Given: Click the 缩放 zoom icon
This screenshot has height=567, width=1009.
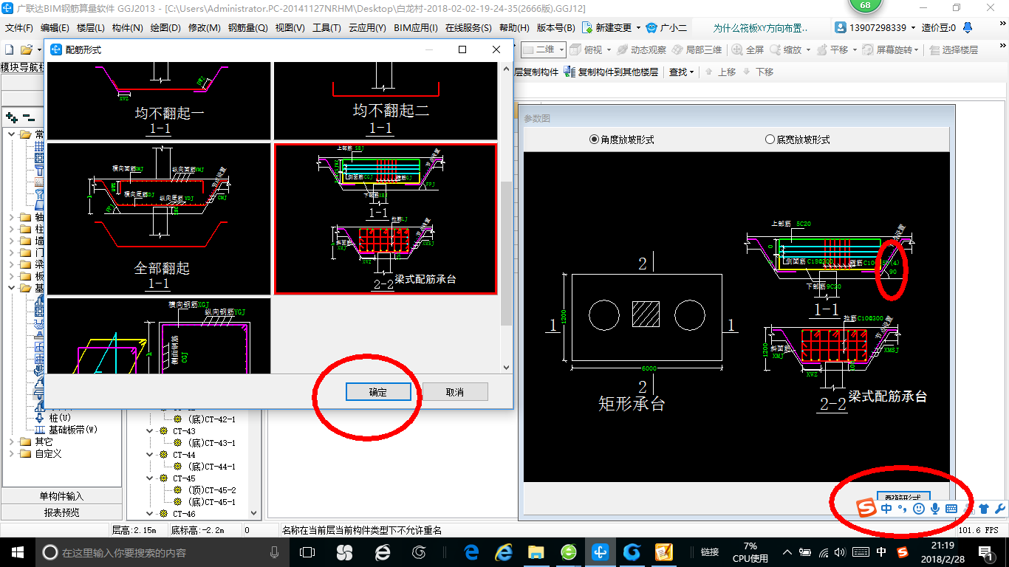Looking at the screenshot, I should 776,50.
